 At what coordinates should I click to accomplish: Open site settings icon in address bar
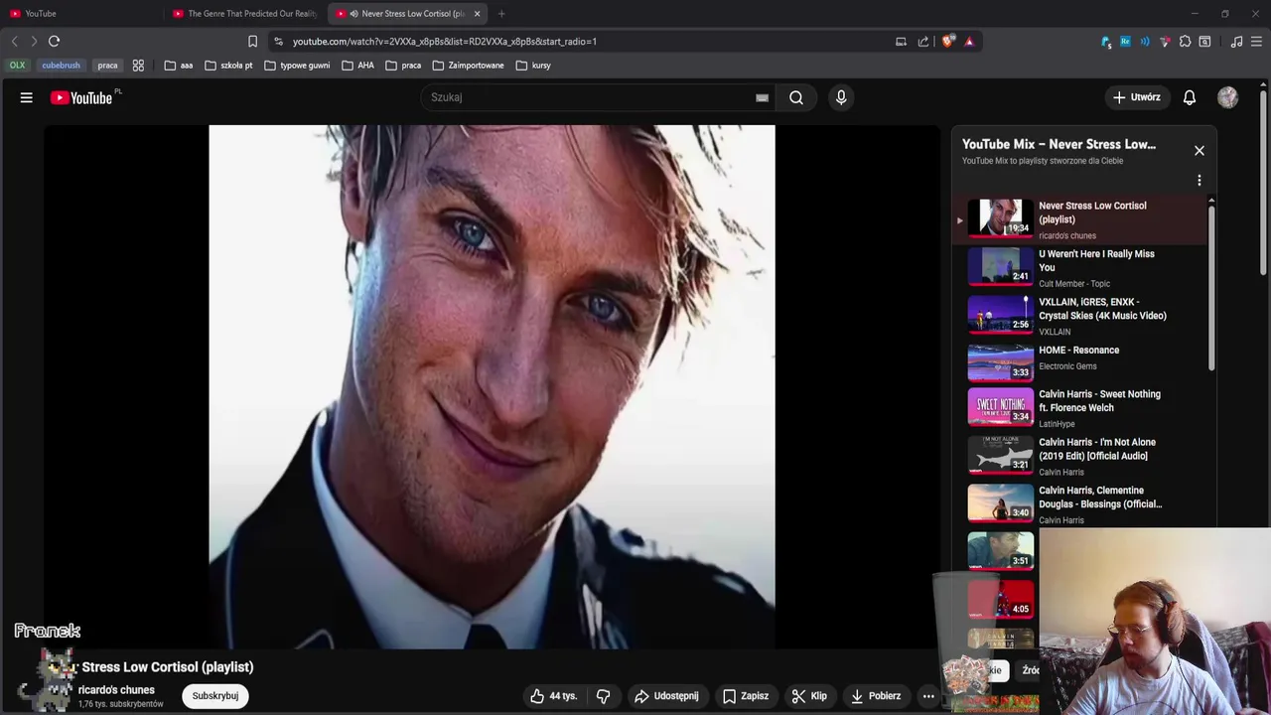pyautogui.click(x=278, y=42)
